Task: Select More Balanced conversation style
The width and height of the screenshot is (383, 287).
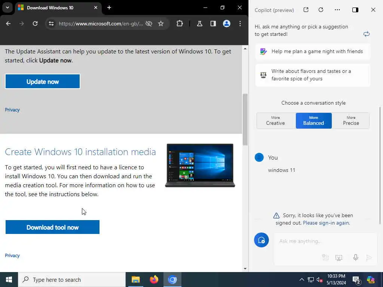Action: pyautogui.click(x=314, y=121)
